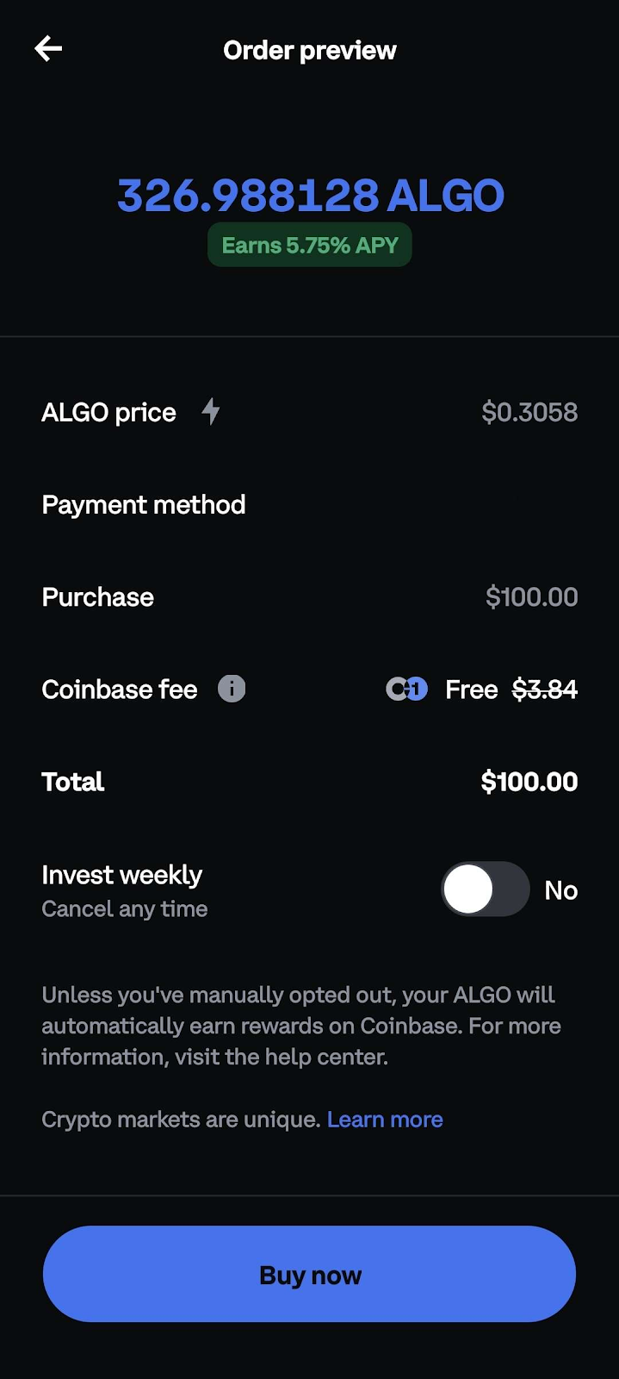Tap the bold Total amount value

(x=529, y=782)
